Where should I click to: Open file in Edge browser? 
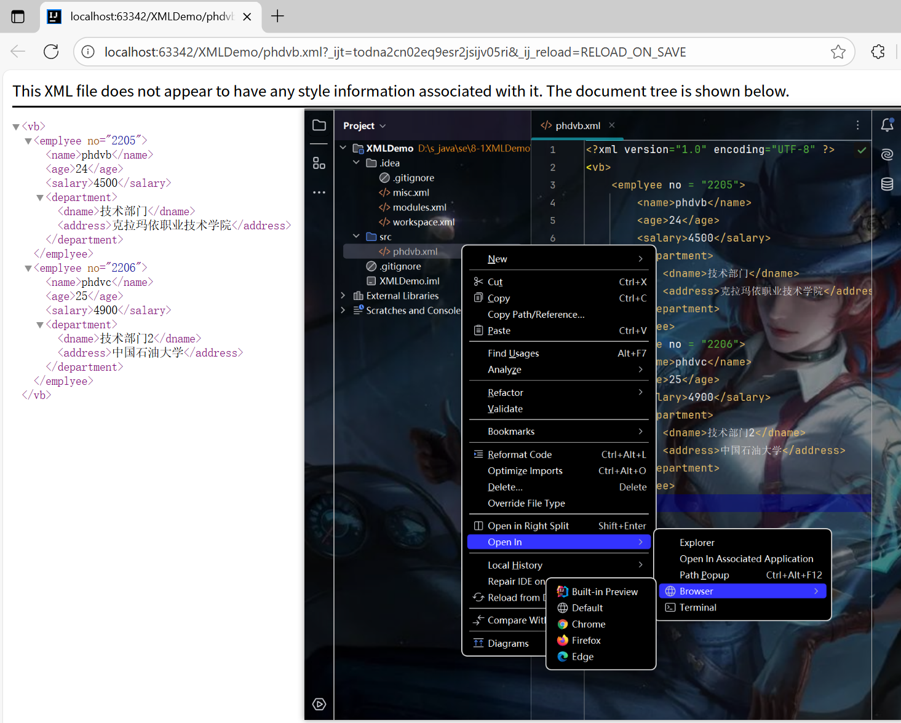601,657
